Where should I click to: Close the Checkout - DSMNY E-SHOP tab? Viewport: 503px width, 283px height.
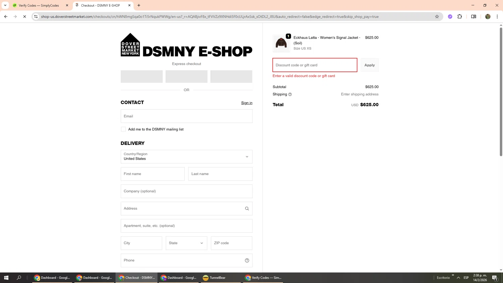click(x=129, y=5)
